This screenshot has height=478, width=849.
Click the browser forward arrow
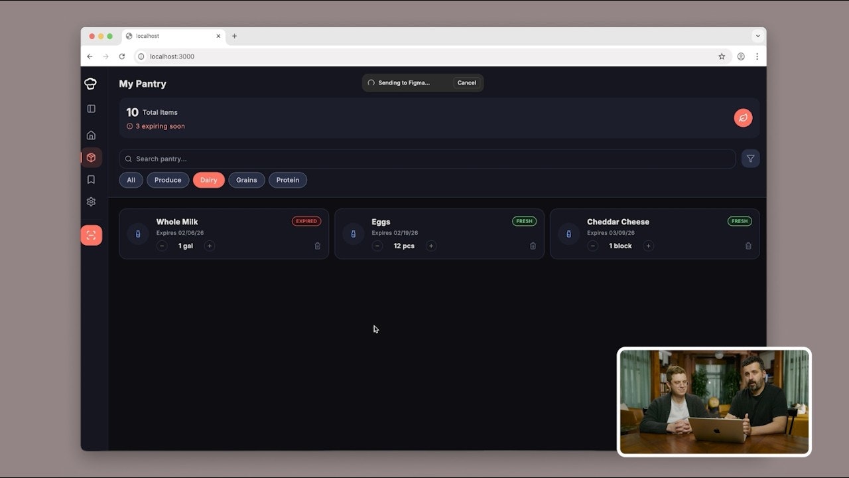pos(105,56)
